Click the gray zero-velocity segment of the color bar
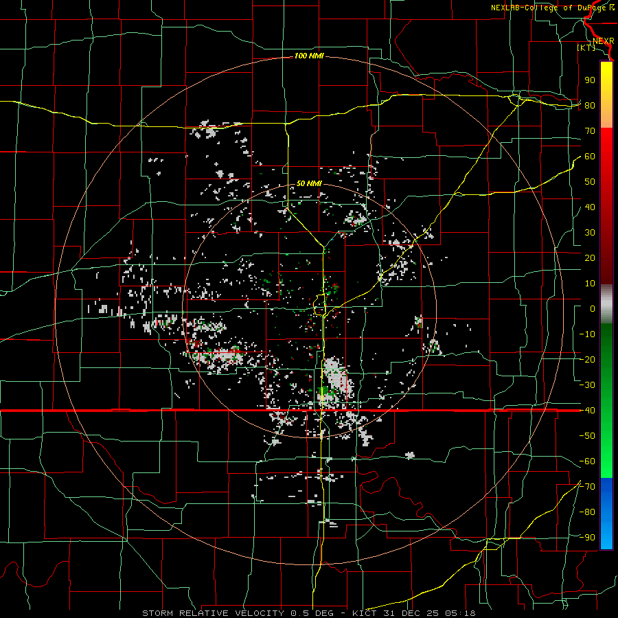The height and width of the screenshot is (618, 618). [606, 304]
